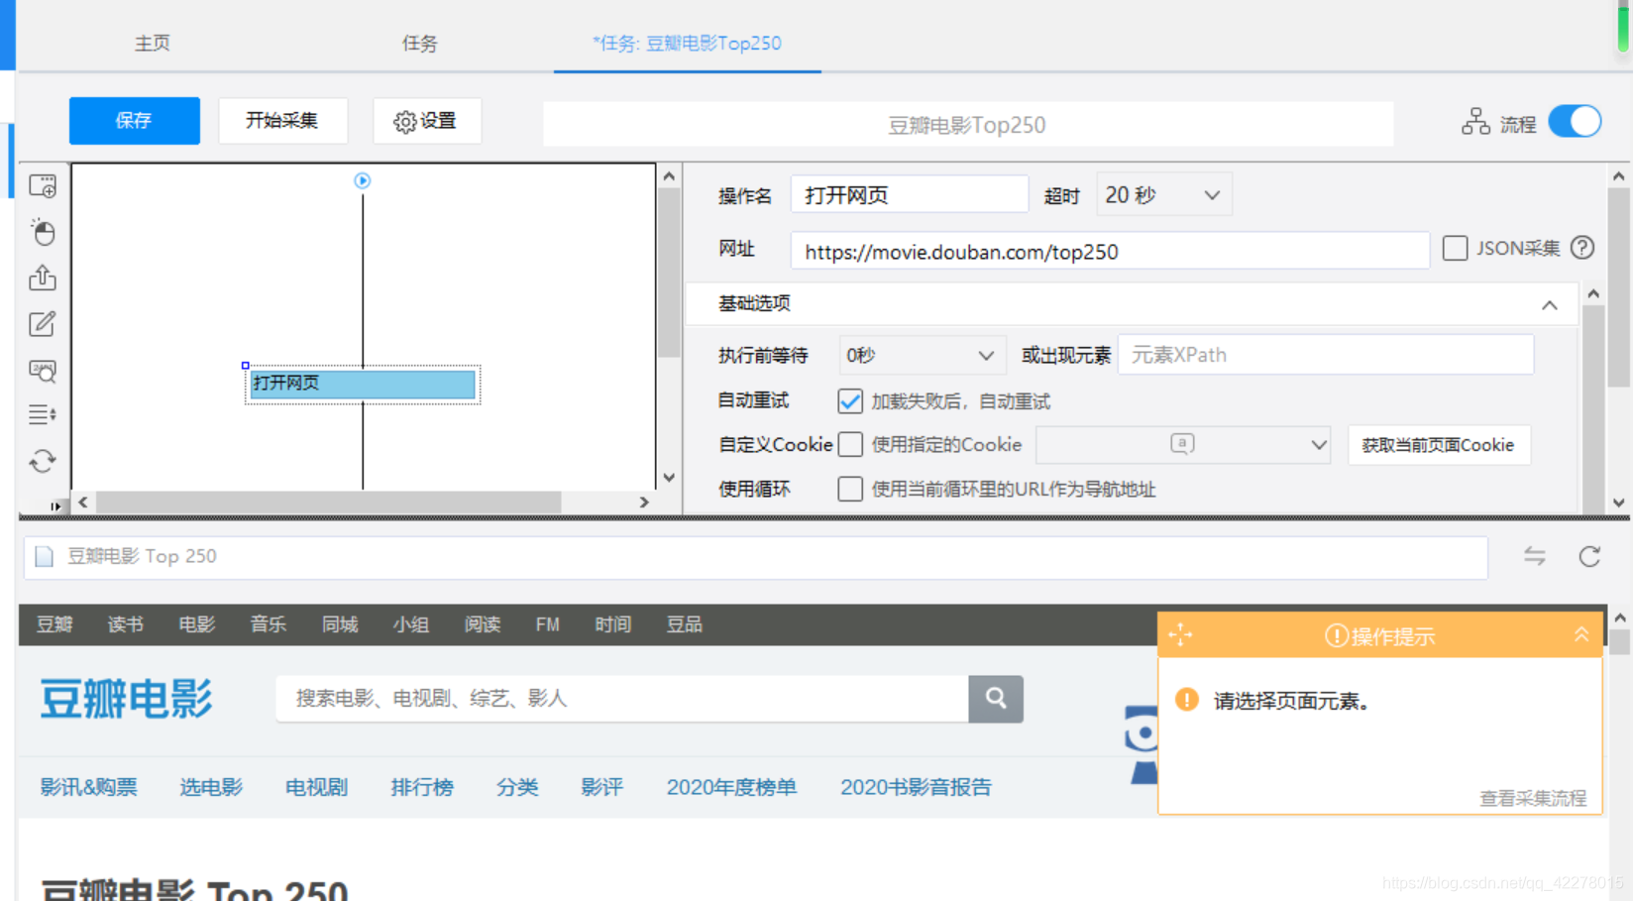This screenshot has width=1633, height=901.
Task: Click the workflow start play marker
Action: (x=363, y=180)
